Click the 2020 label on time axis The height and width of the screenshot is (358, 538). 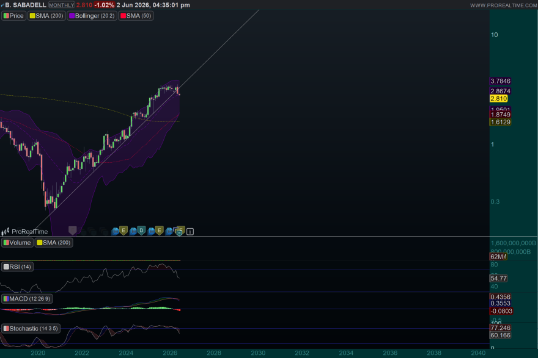click(x=38, y=353)
